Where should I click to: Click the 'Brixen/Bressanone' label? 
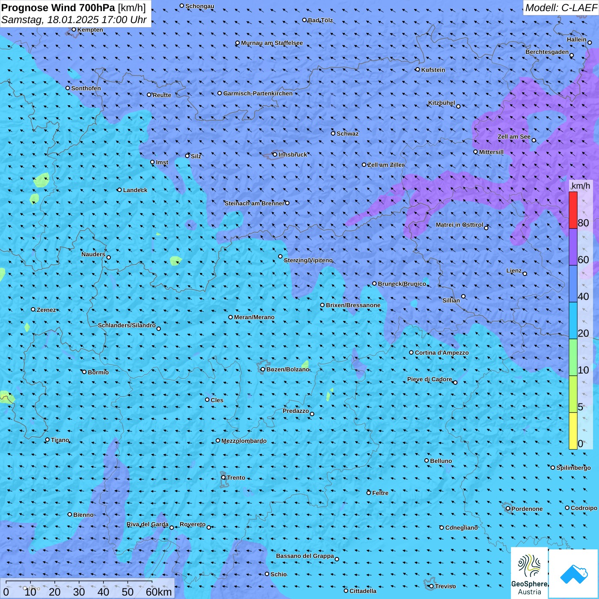[x=353, y=305]
